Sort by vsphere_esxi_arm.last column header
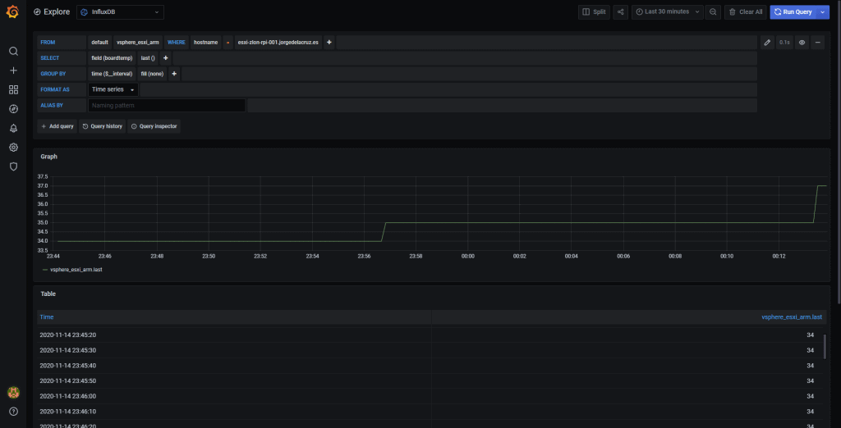The width and height of the screenshot is (841, 428). [792, 317]
